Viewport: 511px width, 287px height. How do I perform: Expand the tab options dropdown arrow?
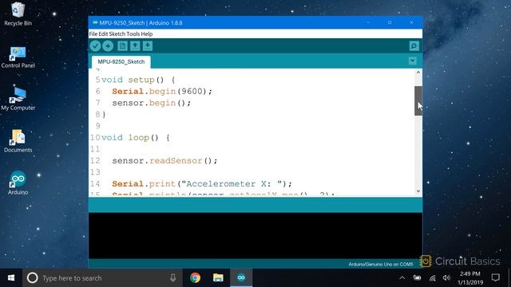tap(413, 61)
